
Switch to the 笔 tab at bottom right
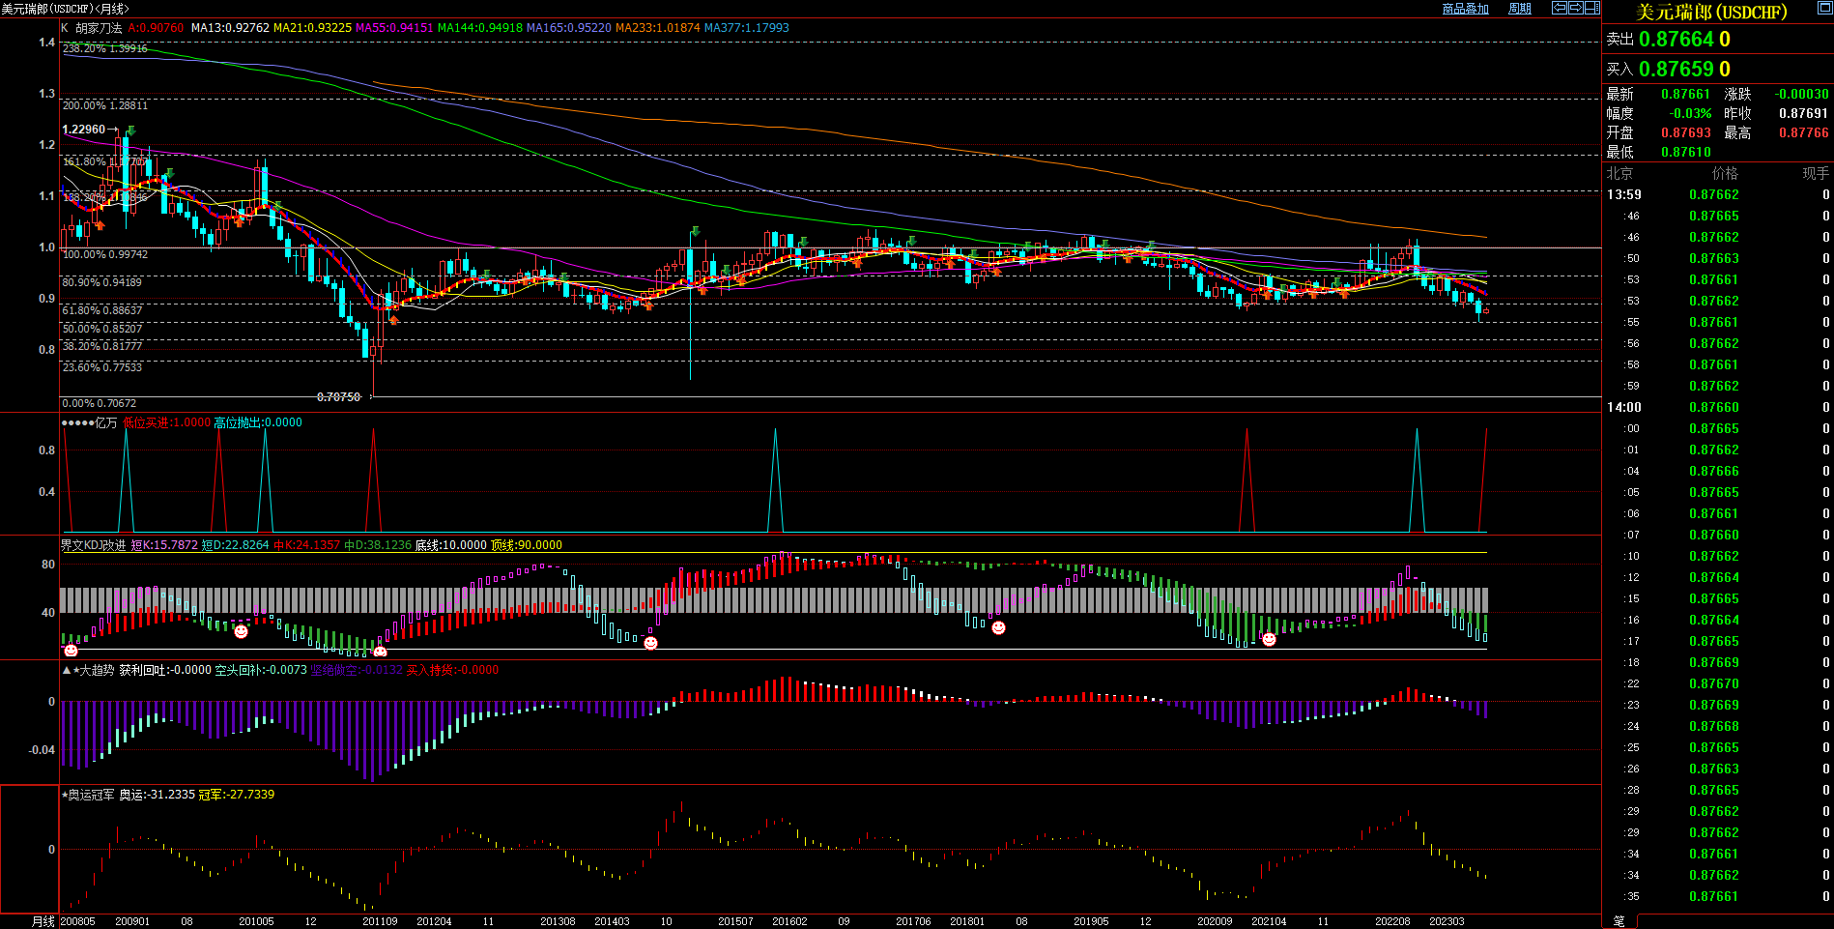click(x=1619, y=921)
